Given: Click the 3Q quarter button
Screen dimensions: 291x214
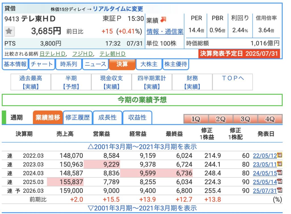Looking at the screenshot, I should pyautogui.click(x=245, y=119).
